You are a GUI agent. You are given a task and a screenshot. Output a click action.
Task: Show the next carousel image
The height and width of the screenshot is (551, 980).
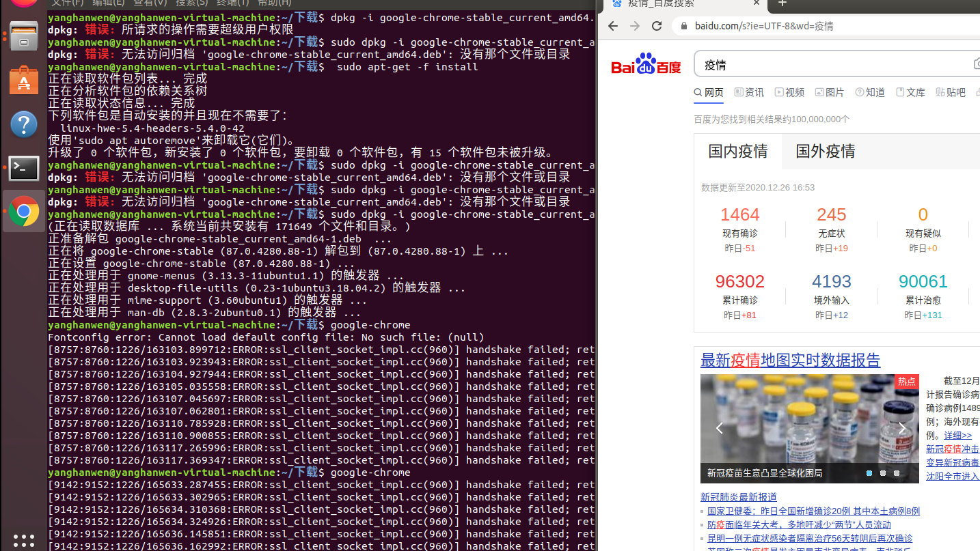[x=901, y=428]
